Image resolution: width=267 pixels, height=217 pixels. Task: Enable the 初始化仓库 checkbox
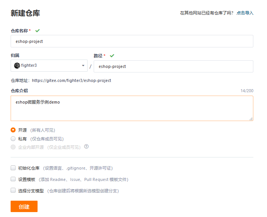coord(13,168)
